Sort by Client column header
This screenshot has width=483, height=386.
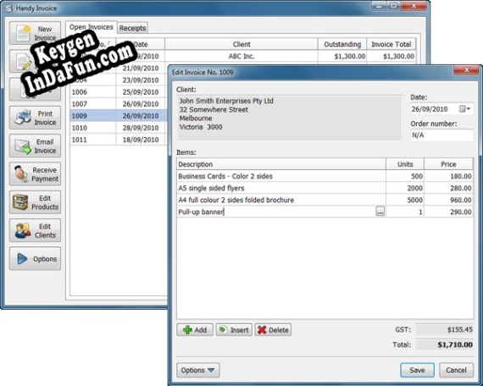pyautogui.click(x=241, y=44)
